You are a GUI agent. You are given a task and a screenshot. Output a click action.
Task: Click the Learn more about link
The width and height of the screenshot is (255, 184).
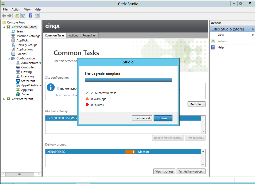[x=66, y=95]
